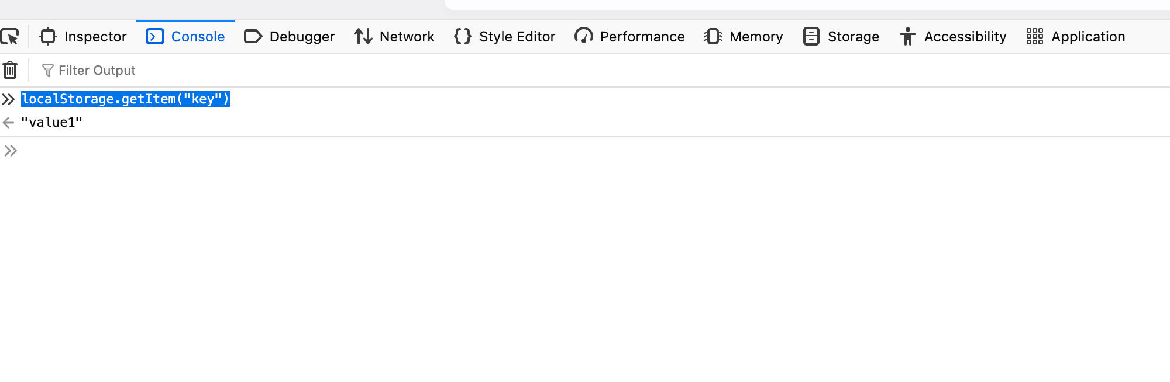Click the "value1" result output
The width and height of the screenshot is (1170, 382).
click(51, 123)
